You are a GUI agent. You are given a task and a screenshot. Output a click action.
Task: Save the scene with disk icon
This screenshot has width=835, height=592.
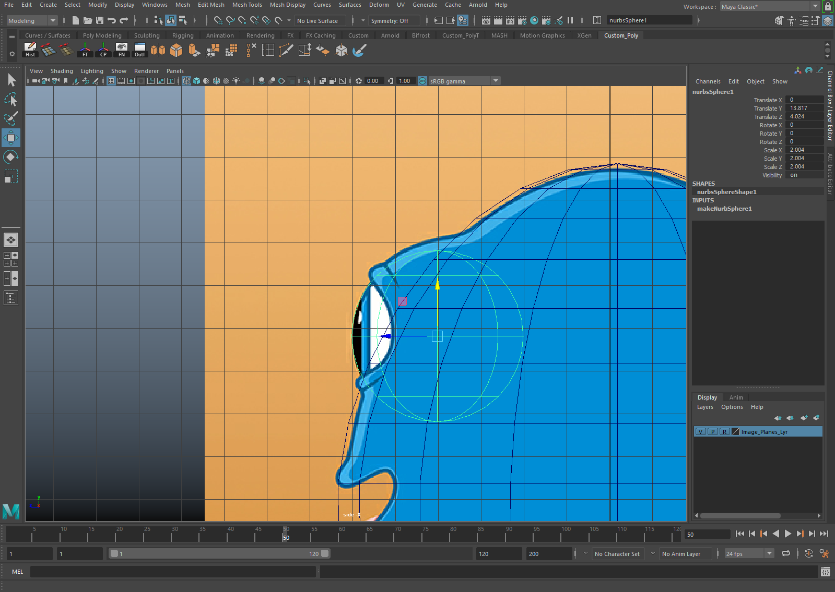click(100, 20)
